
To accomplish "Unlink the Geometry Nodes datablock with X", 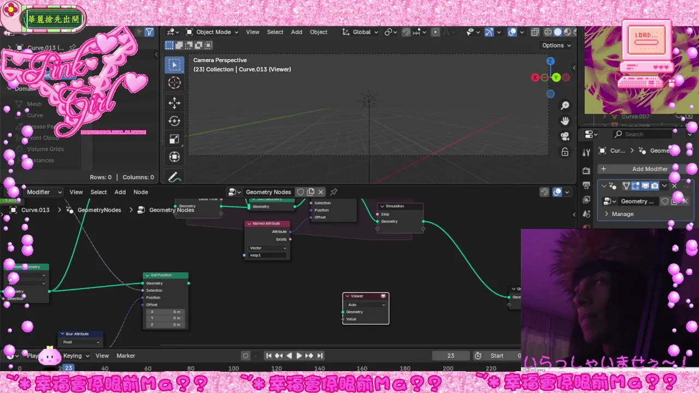I will click(321, 192).
